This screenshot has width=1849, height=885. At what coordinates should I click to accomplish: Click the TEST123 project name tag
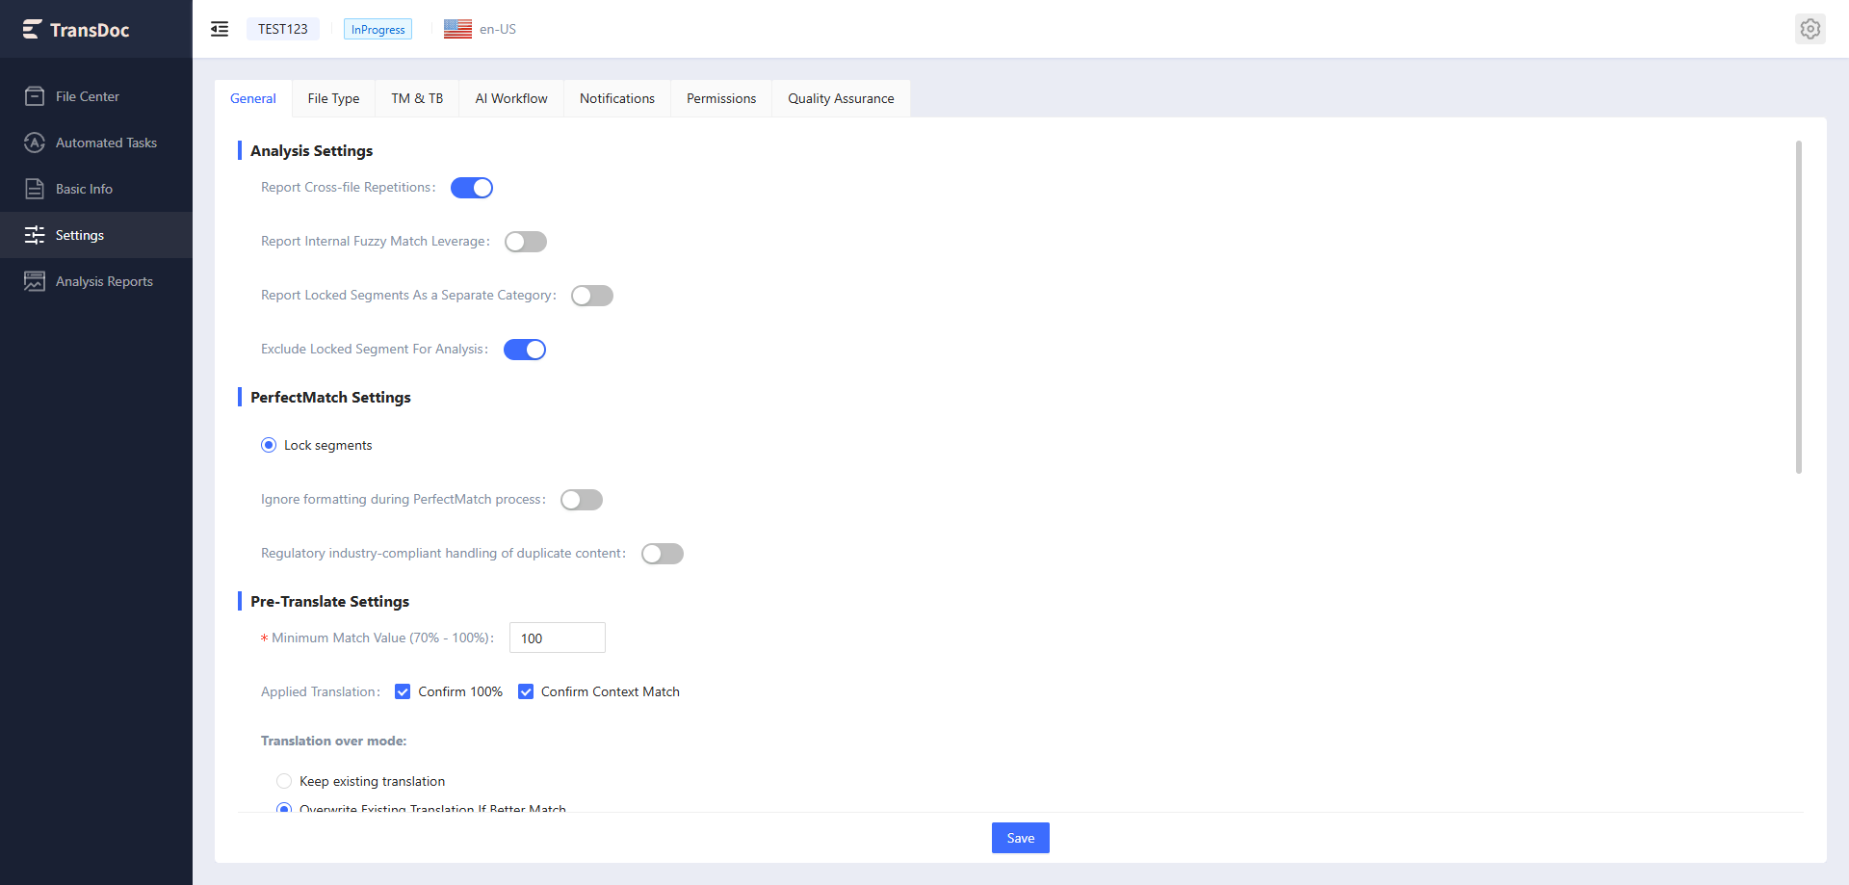pos(283,29)
